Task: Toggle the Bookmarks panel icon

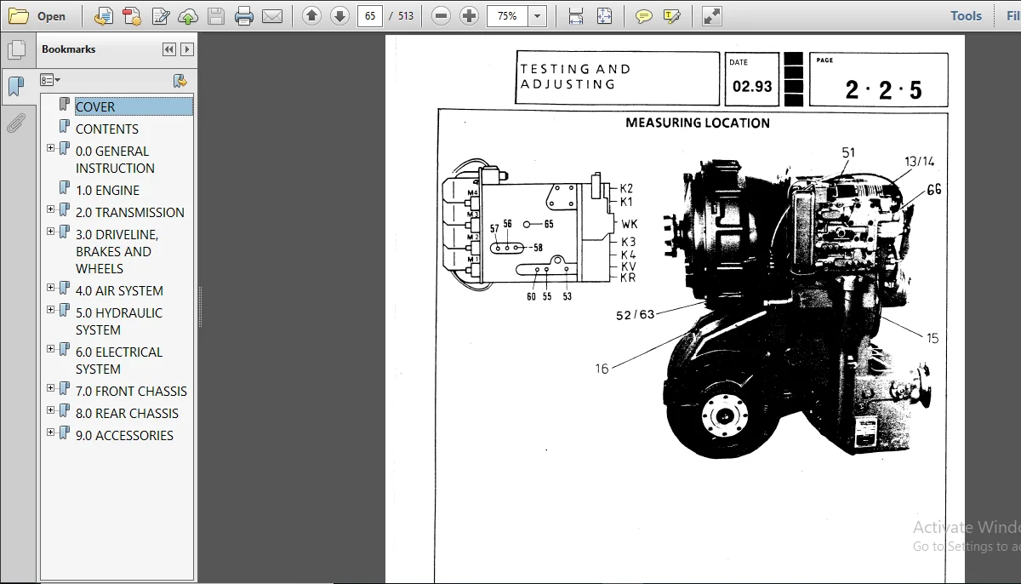Action: point(16,86)
